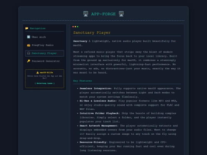Image resolution: width=207 pixels, height=155 pixels.
Task: Click the Key Features section heading
Action: click(x=82, y=81)
